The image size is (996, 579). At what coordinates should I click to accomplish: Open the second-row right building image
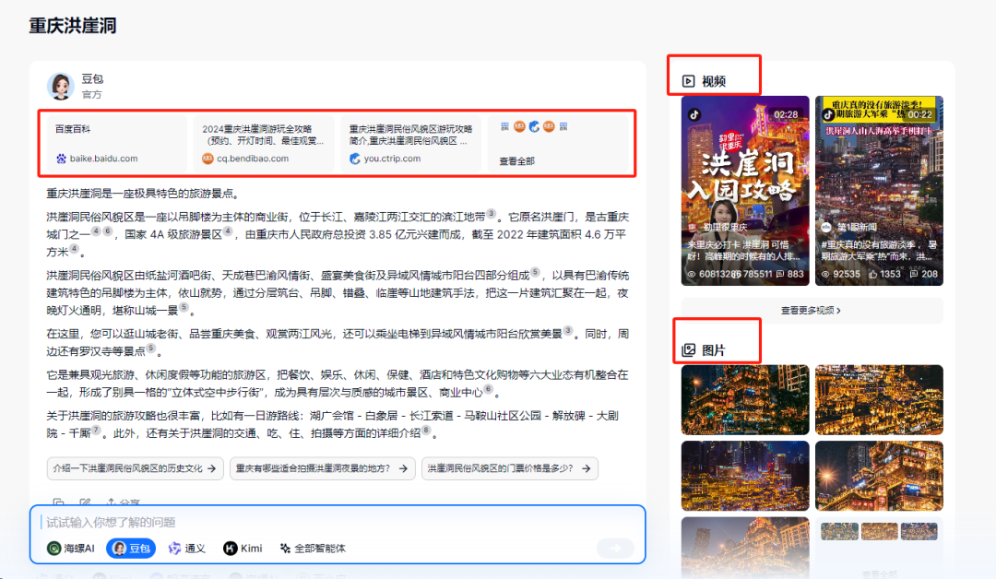click(879, 476)
